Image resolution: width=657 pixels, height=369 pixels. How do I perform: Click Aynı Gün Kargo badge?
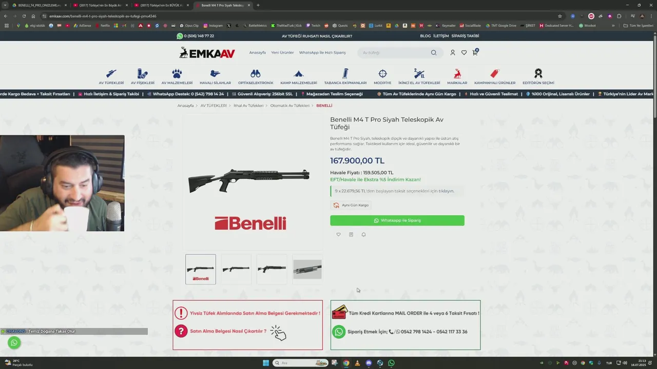pos(351,205)
